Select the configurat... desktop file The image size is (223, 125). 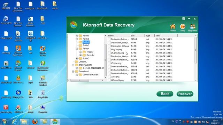[30, 6]
